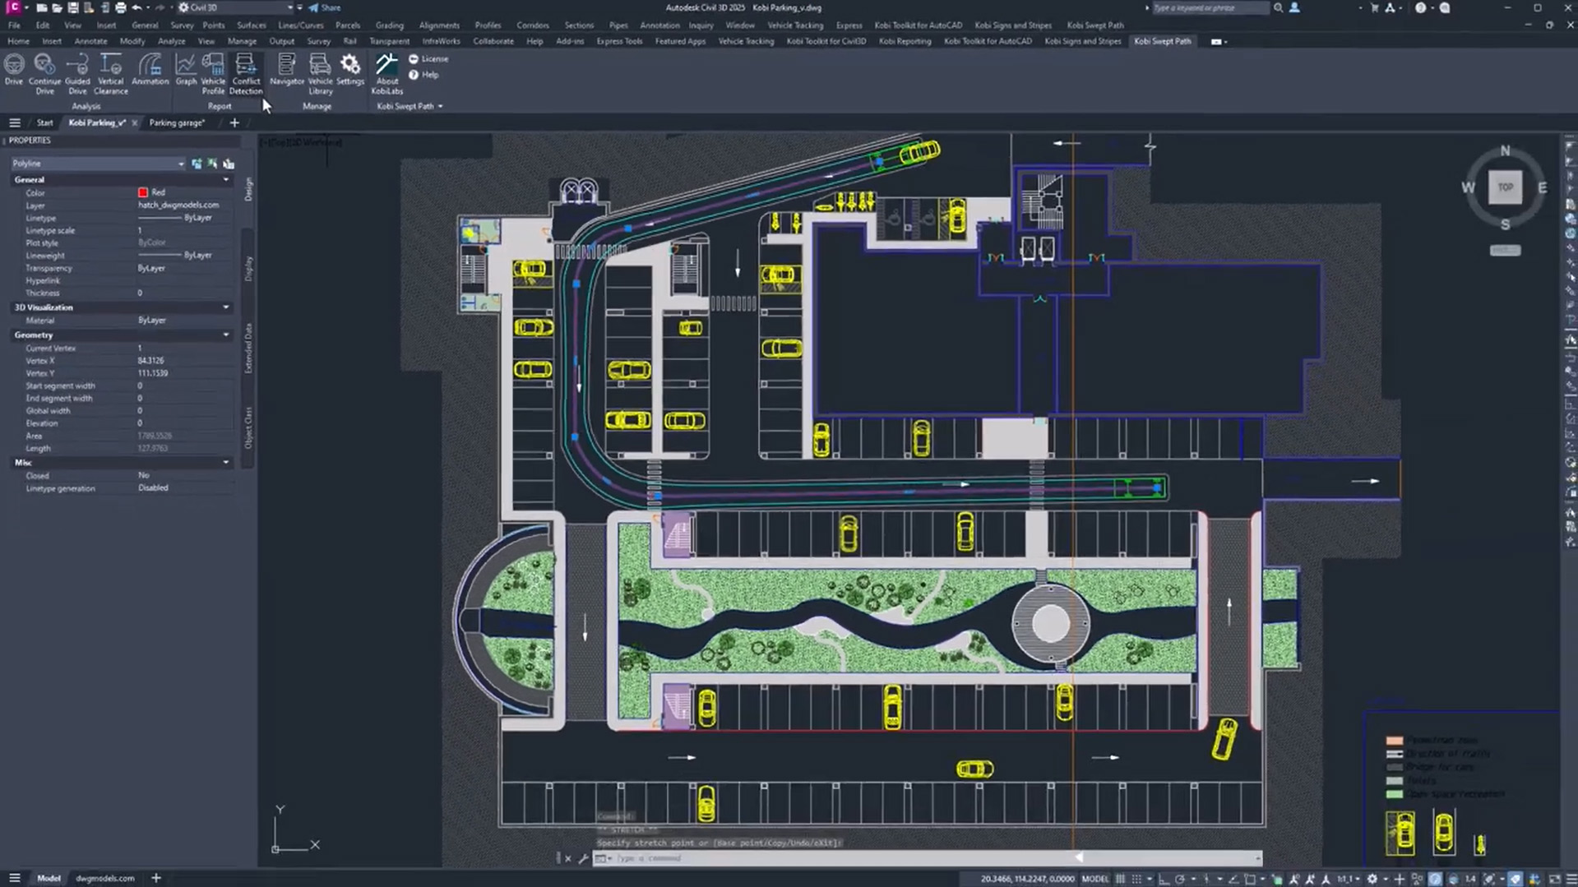
Task: Toggle snap mode in status bar
Action: pos(1136,879)
